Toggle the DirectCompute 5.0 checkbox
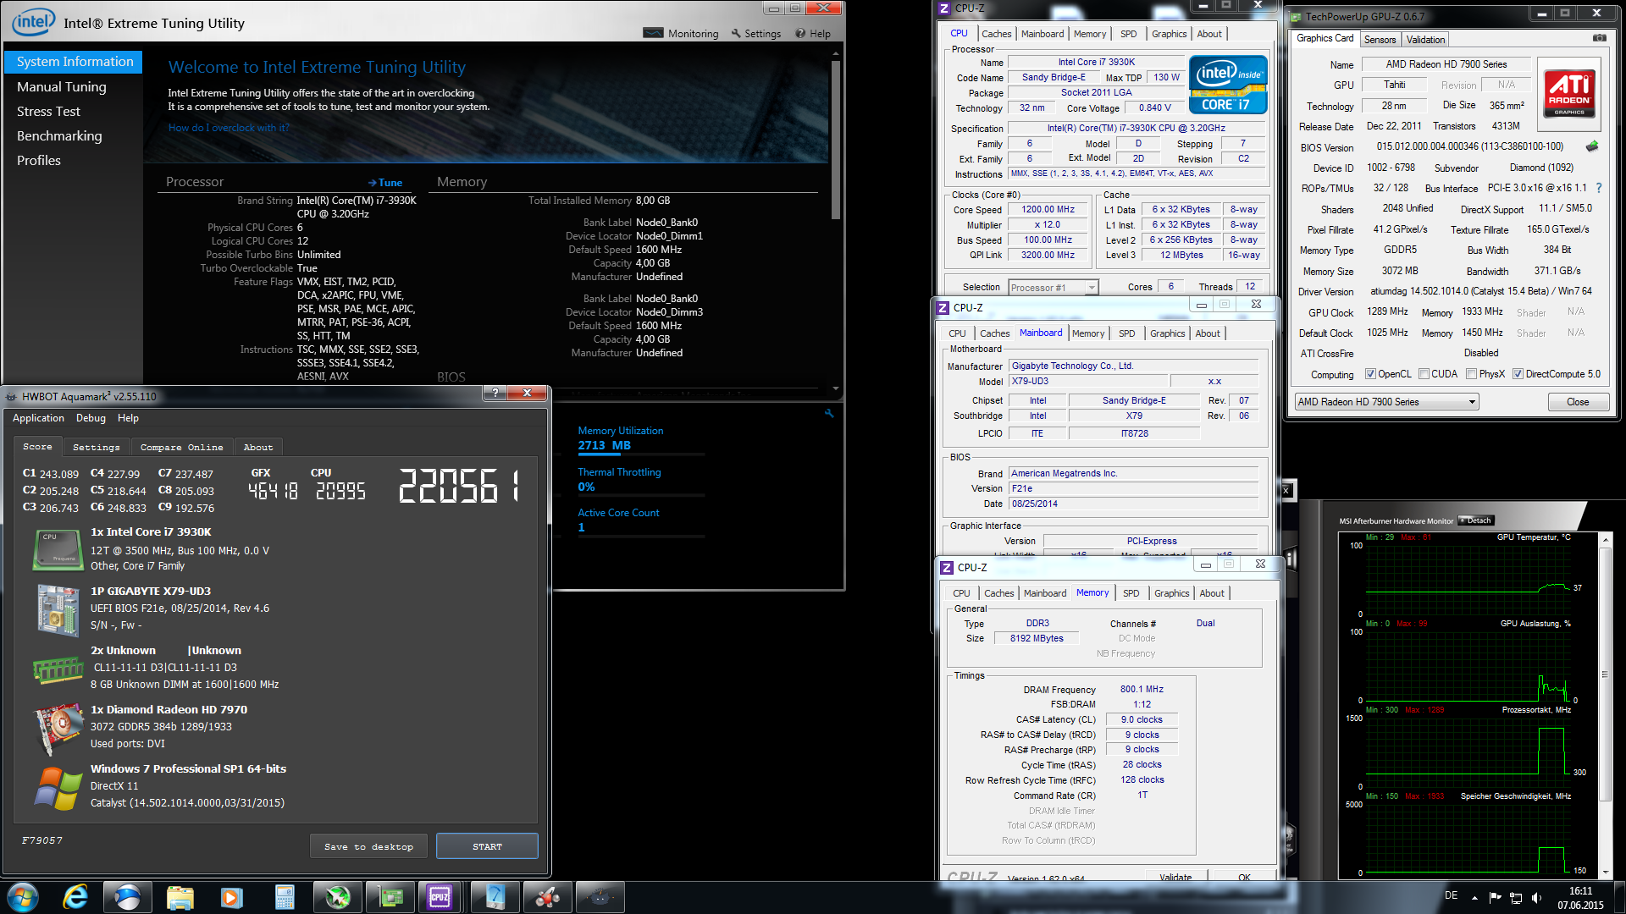1626x914 pixels. click(1518, 374)
